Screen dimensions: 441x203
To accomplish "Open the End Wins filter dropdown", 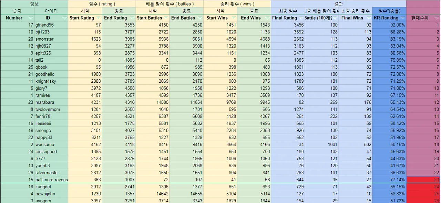I will [267, 18].
